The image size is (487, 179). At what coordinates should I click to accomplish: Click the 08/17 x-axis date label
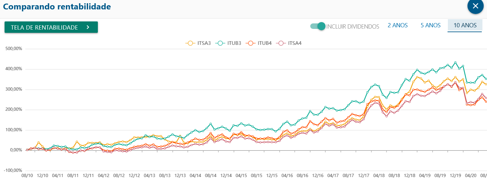pyautogui.click(x=349, y=175)
